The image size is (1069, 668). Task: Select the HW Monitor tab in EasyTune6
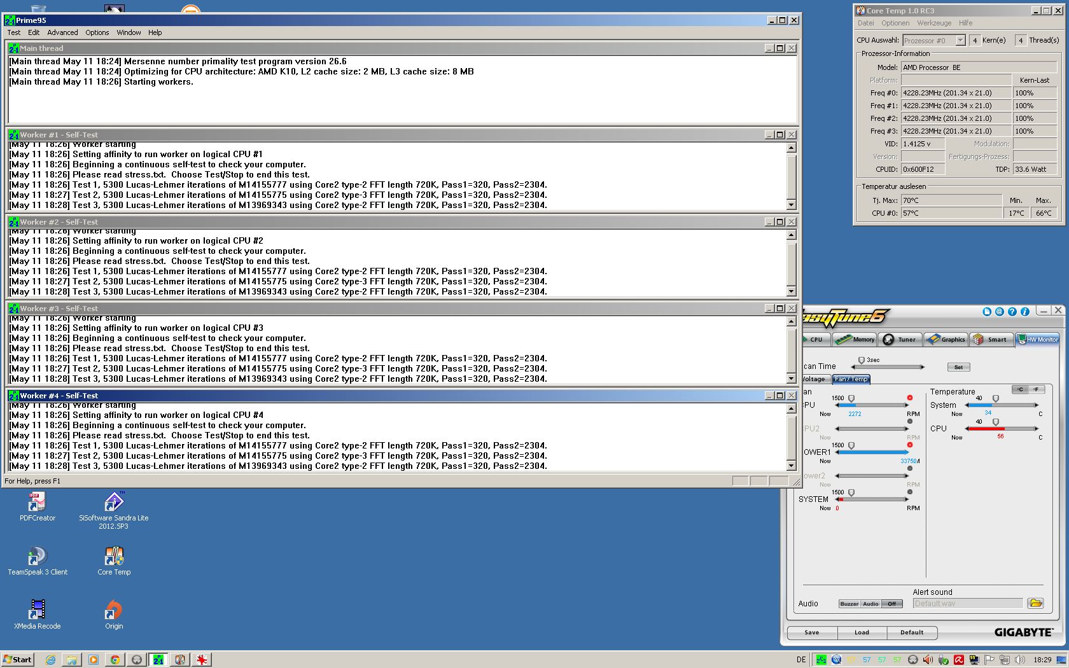point(1037,340)
